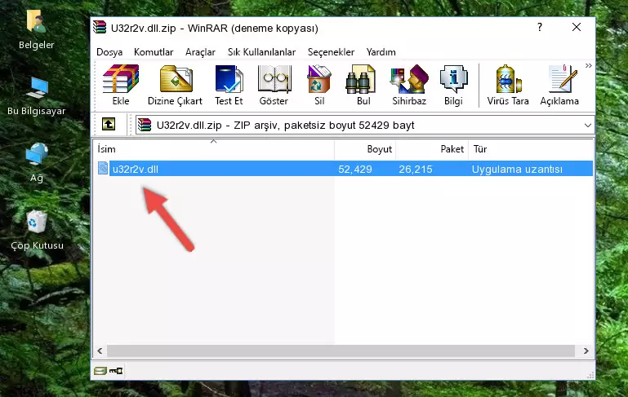Image resolution: width=628 pixels, height=397 pixels.
Task: Click the Uygulama uzantısı type cell
Action: (517, 169)
